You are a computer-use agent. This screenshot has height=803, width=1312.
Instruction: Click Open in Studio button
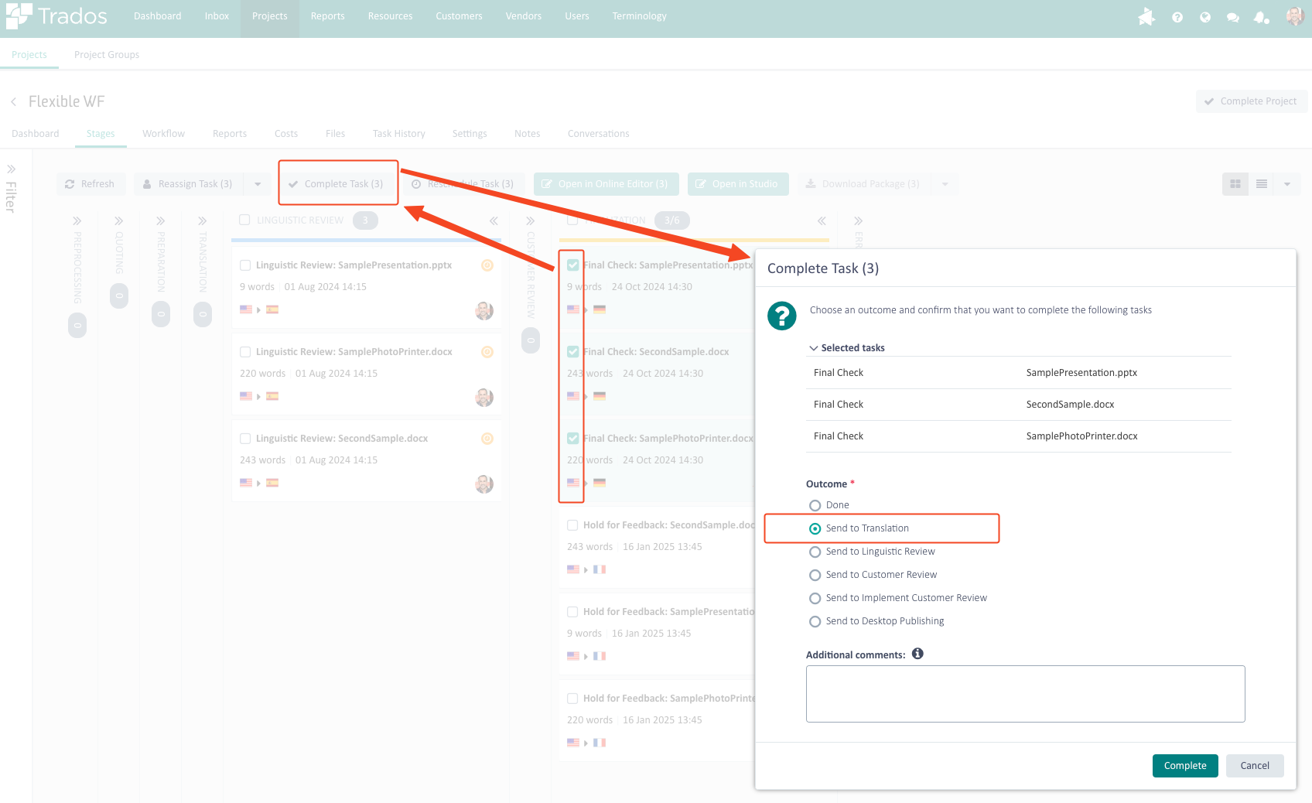(x=738, y=184)
